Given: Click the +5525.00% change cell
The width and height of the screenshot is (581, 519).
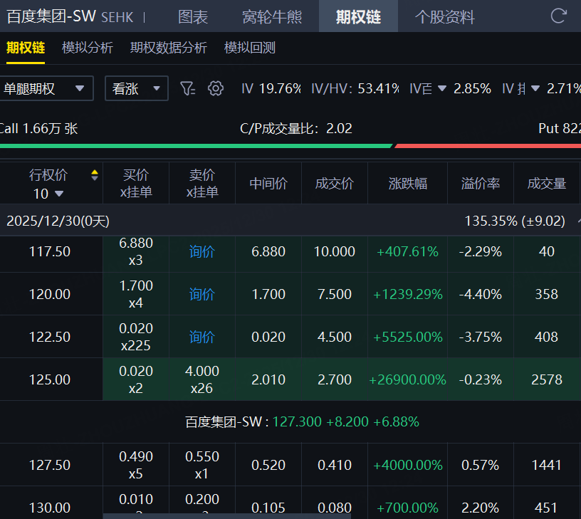Looking at the screenshot, I should (407, 337).
